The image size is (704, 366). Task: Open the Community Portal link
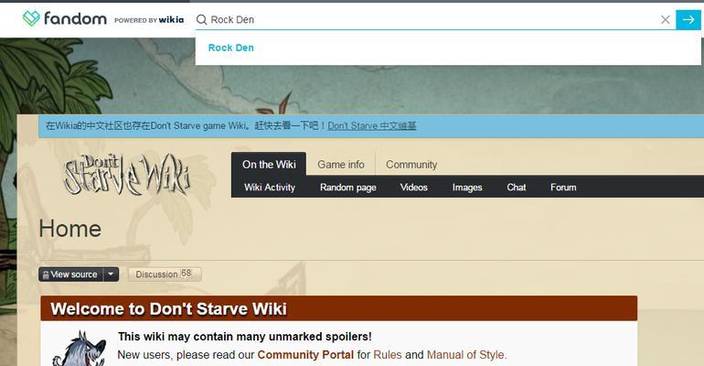(305, 355)
